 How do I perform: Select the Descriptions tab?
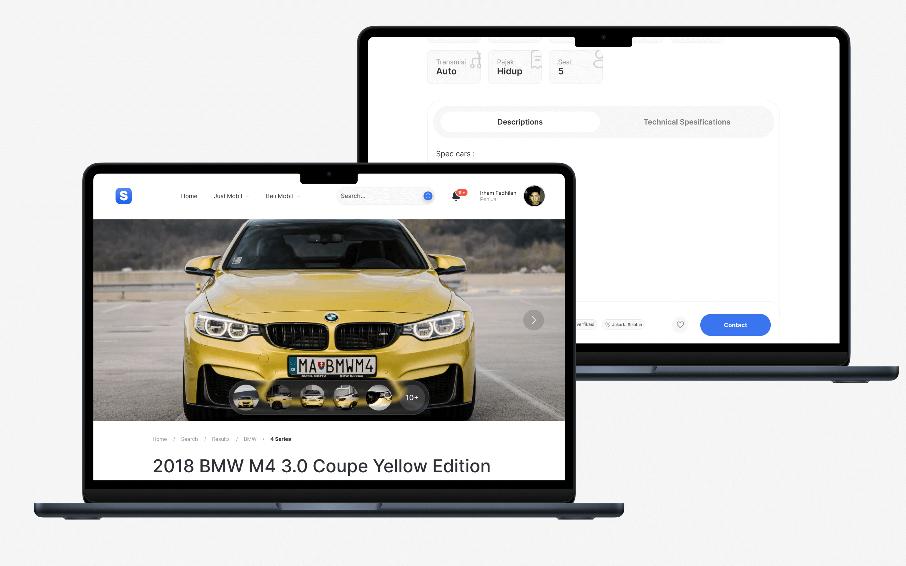tap(520, 121)
